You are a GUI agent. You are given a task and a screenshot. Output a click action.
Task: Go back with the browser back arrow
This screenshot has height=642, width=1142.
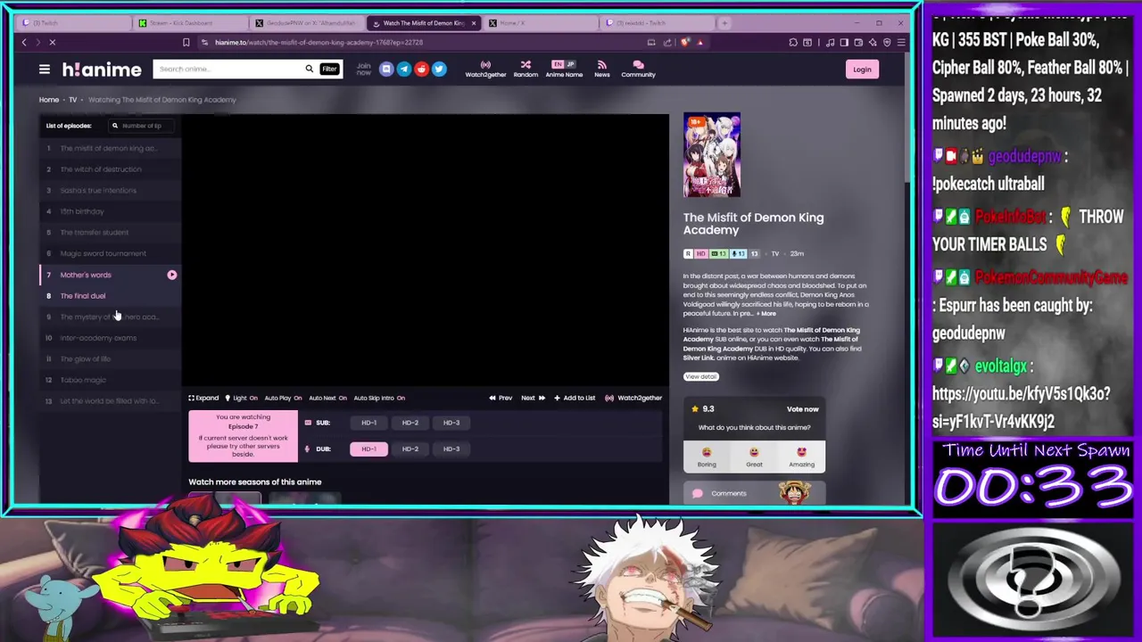pos(24,42)
